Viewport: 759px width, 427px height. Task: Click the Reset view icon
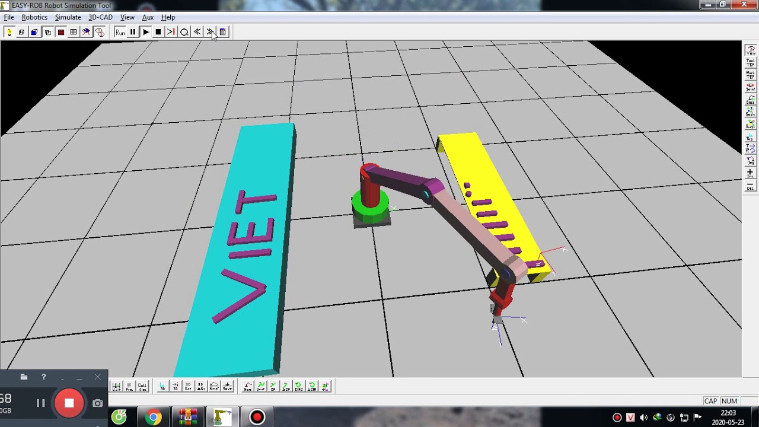click(214, 387)
